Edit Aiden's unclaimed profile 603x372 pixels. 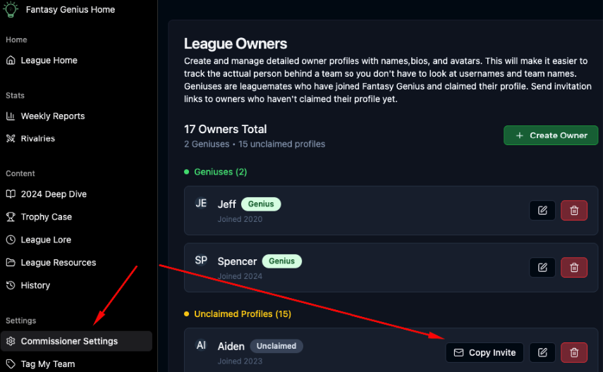[542, 352]
